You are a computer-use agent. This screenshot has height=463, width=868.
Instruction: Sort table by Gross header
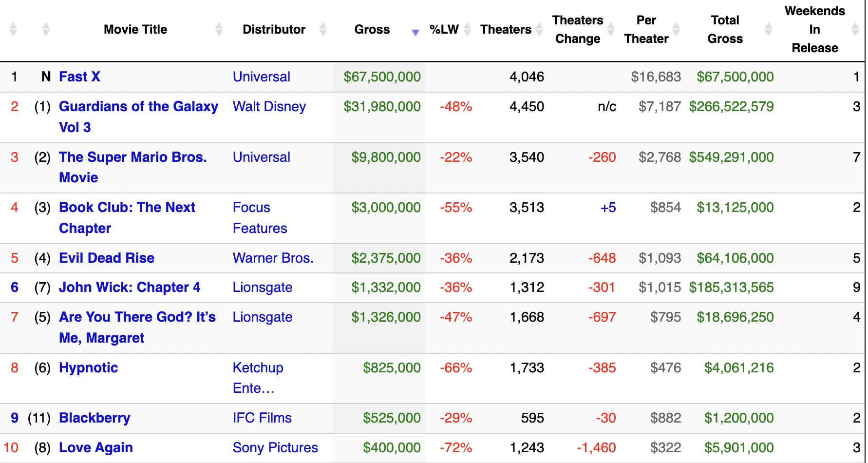click(372, 30)
